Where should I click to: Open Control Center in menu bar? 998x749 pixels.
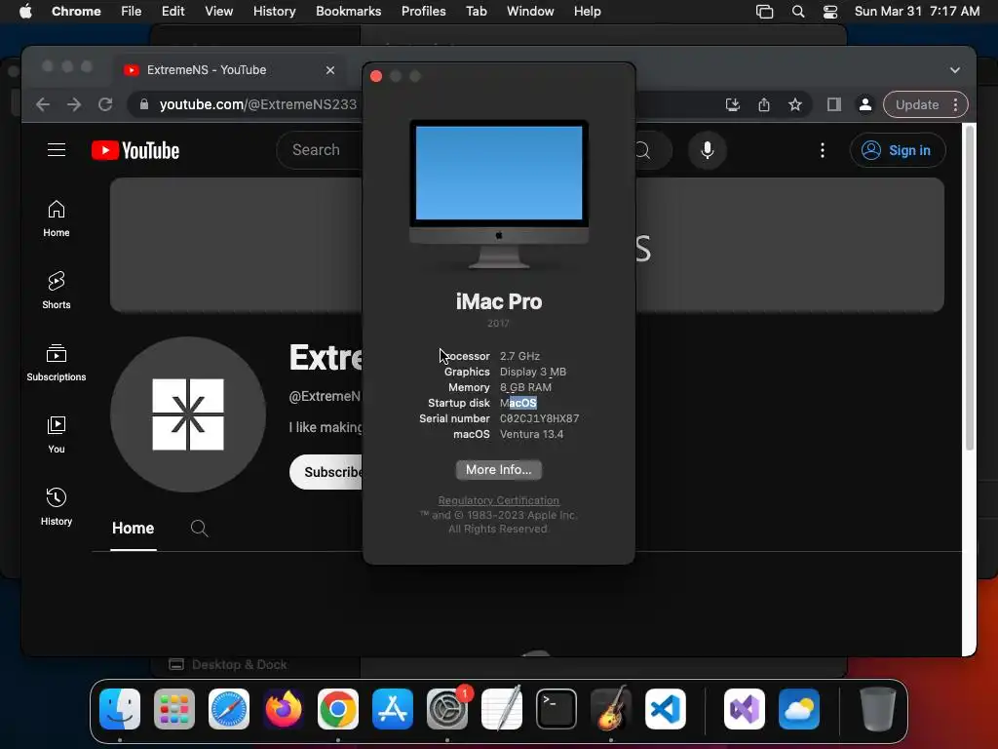pos(830,12)
